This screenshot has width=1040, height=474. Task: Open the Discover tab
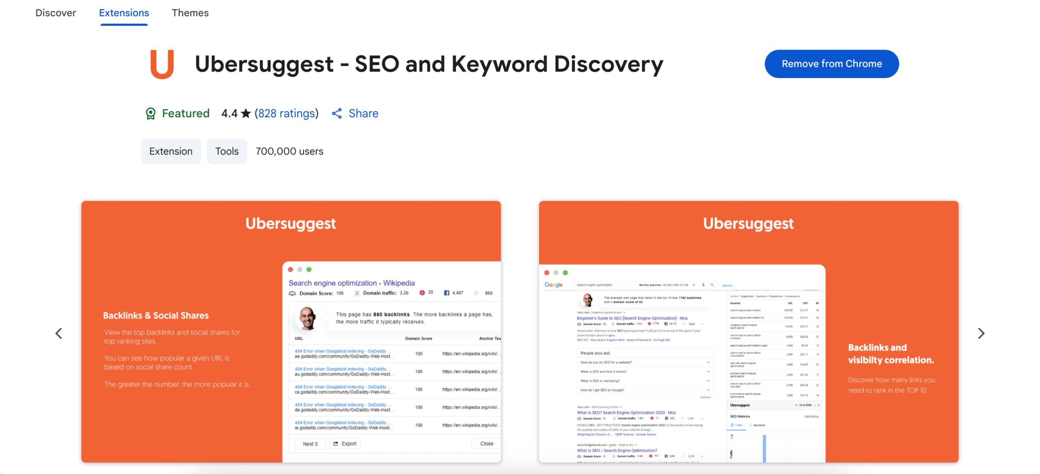(56, 13)
